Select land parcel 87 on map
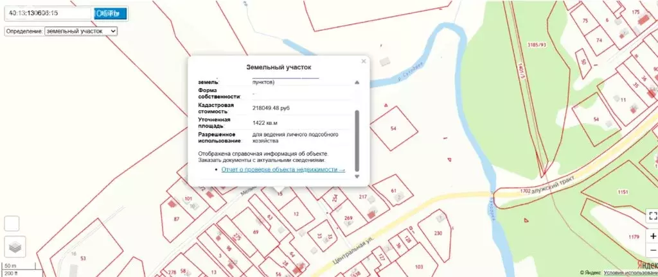 (177, 219)
